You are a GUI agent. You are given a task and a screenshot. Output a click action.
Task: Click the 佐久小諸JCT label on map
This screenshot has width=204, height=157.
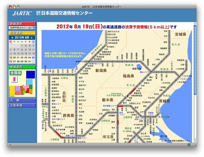point(59,119)
